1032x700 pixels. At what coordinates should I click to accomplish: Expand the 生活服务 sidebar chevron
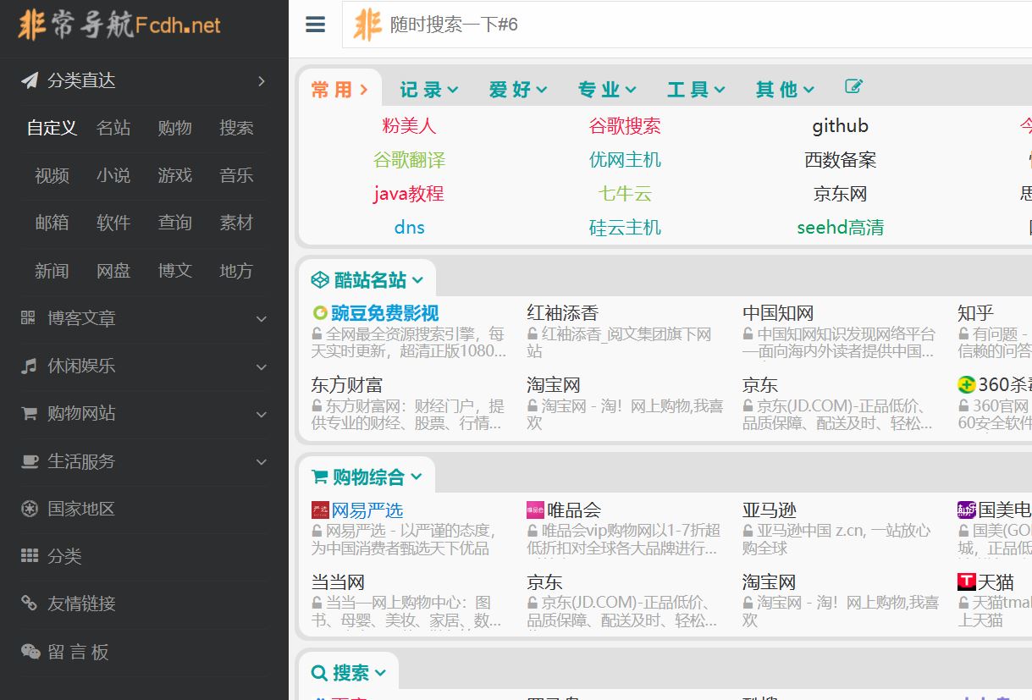tap(262, 462)
